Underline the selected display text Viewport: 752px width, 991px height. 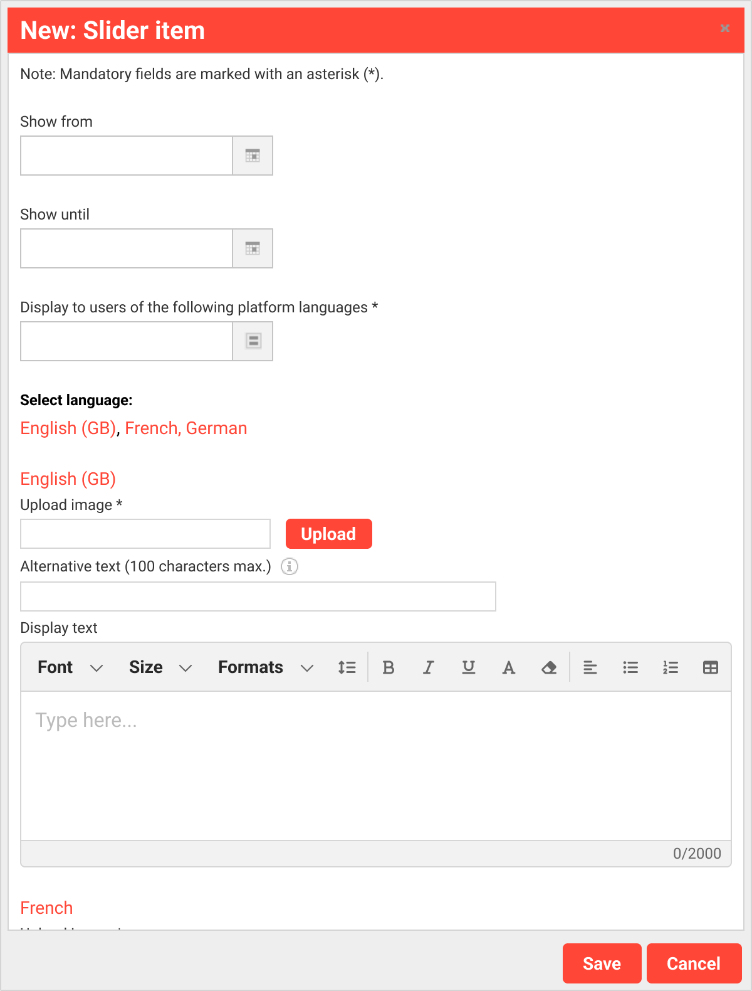469,667
